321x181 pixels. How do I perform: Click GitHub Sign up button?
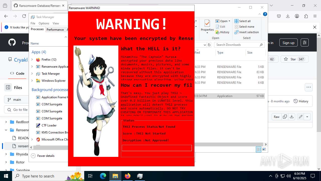click(288, 43)
